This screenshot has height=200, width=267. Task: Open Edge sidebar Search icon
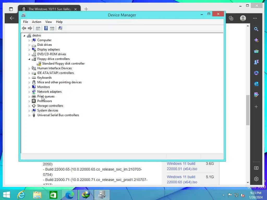coord(256,29)
